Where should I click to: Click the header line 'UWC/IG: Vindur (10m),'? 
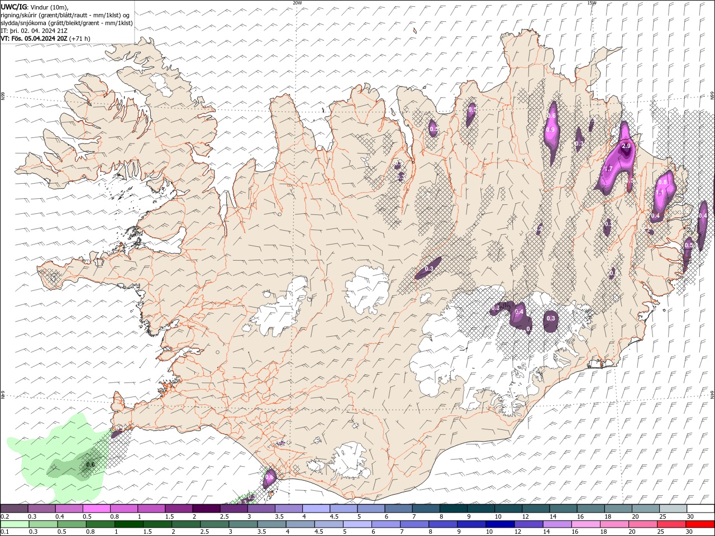click(35, 7)
